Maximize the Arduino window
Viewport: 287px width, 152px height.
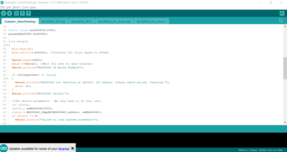[271, 3]
